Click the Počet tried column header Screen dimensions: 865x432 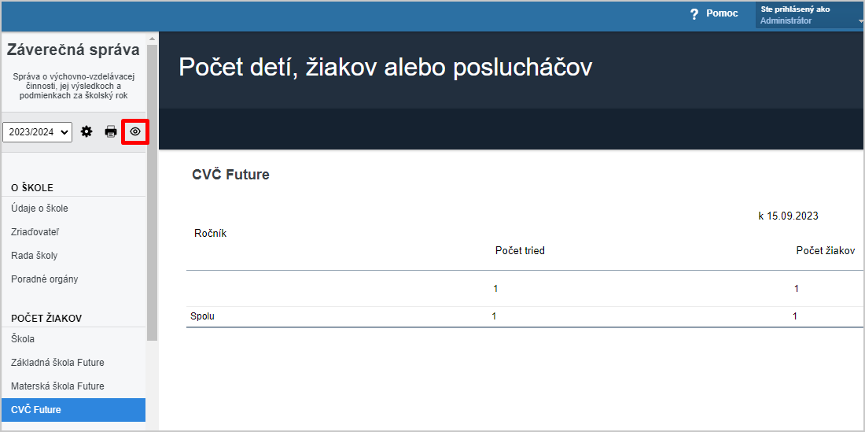coord(520,250)
